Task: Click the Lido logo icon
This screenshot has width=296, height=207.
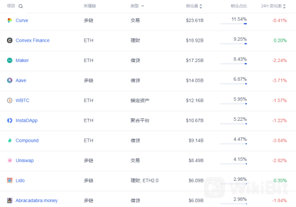Action: click(x=10, y=180)
